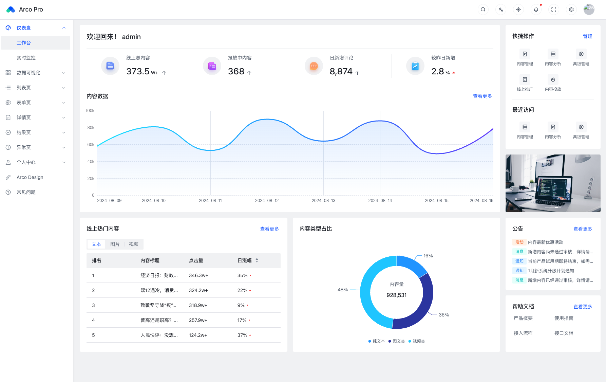The width and height of the screenshot is (606, 382).
Task: Open 内容分析 icon under 最近访问
Action: (553, 127)
